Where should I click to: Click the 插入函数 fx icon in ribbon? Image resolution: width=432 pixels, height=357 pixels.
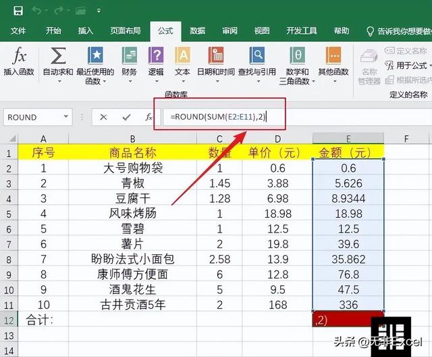[x=19, y=55]
